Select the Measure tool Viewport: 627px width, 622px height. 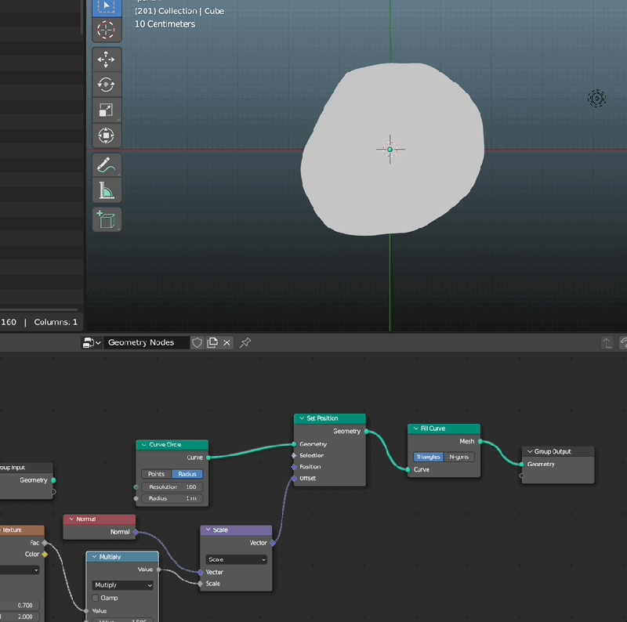pyautogui.click(x=107, y=190)
